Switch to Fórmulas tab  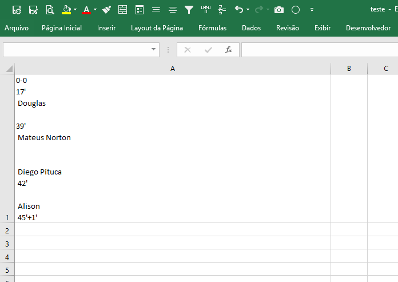(213, 28)
